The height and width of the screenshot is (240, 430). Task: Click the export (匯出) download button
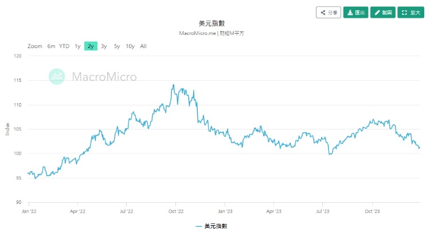tap(355, 13)
